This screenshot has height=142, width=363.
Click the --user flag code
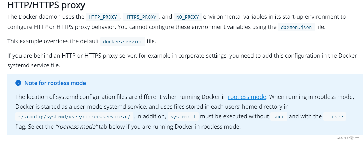tap(334, 117)
